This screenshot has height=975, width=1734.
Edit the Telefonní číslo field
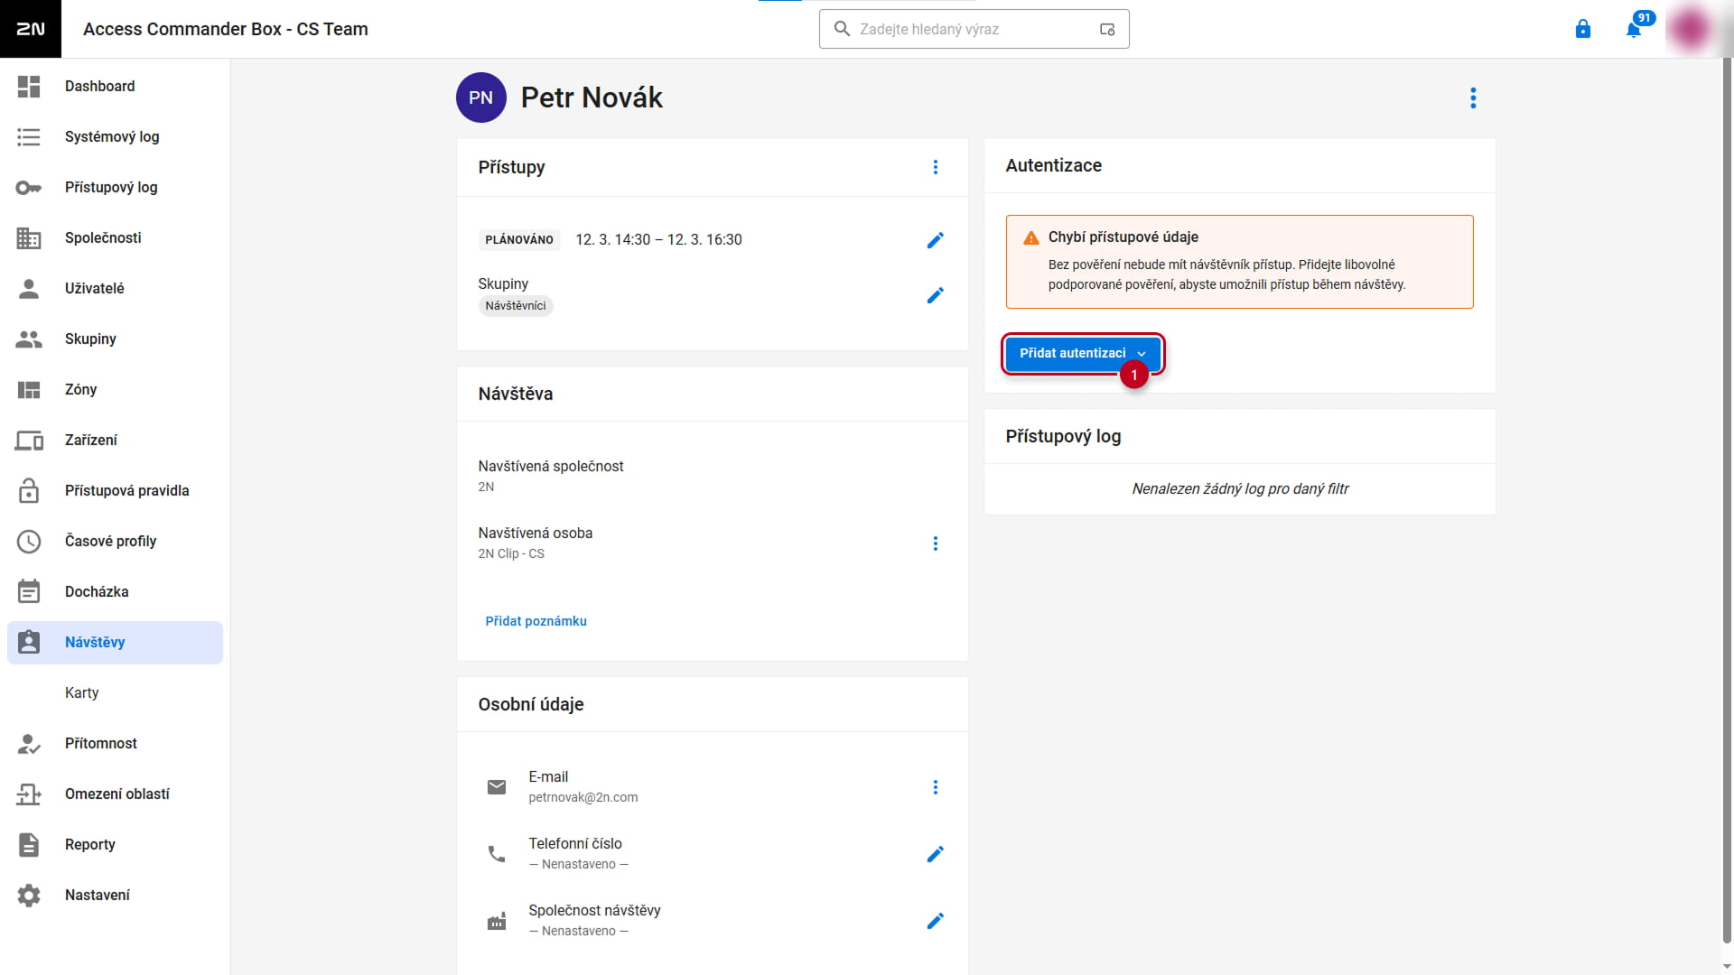(936, 854)
